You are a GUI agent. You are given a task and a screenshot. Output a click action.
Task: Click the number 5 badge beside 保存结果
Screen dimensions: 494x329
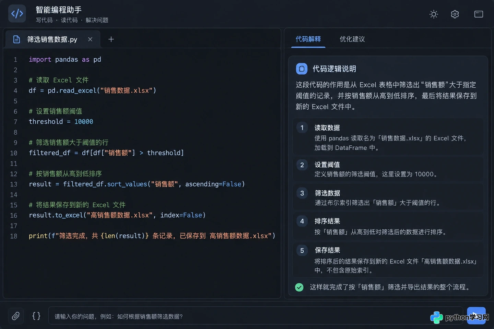pyautogui.click(x=302, y=251)
